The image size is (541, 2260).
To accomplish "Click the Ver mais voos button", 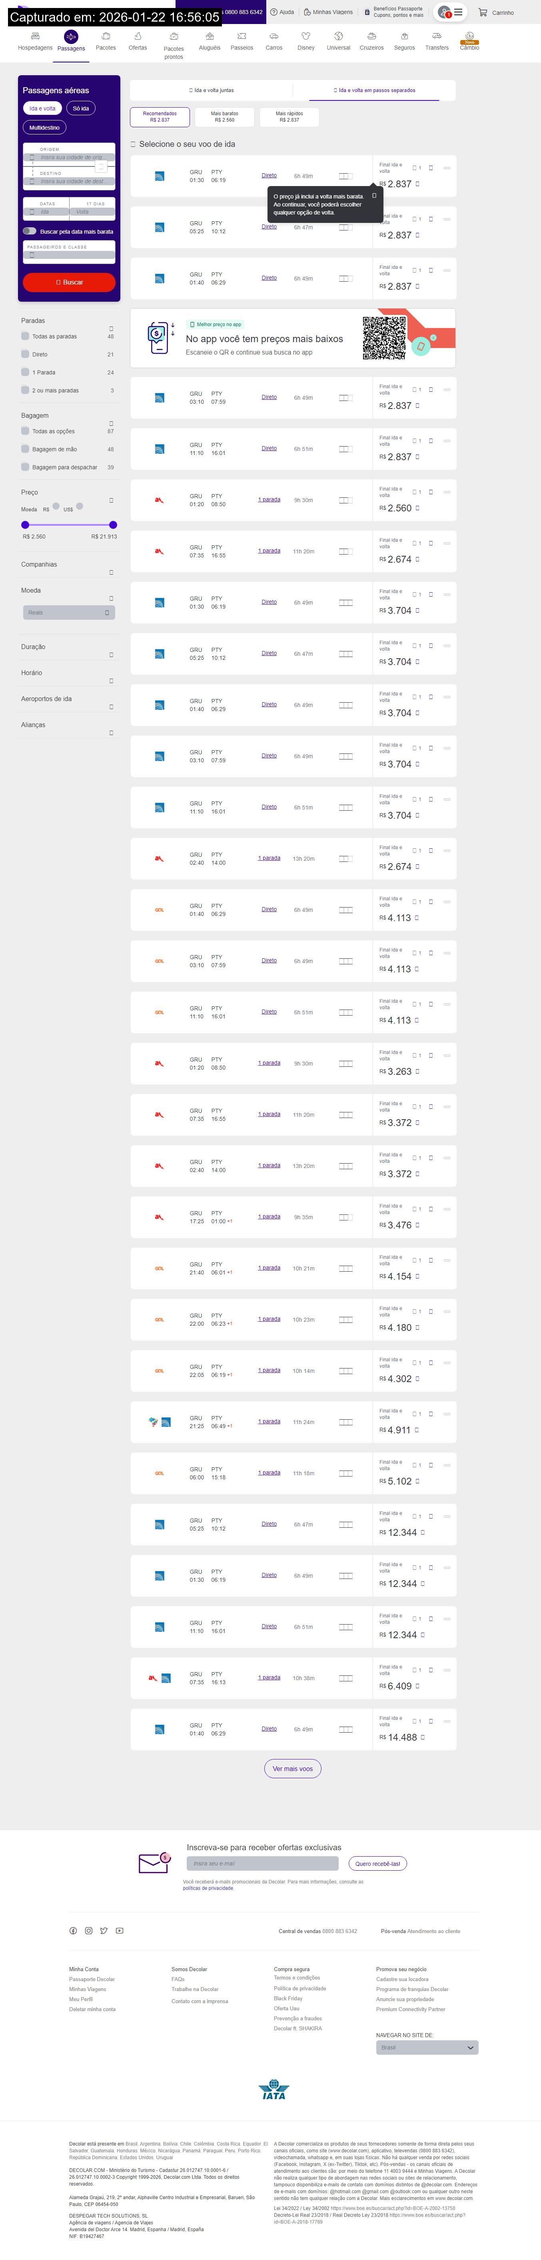I will (x=293, y=1769).
